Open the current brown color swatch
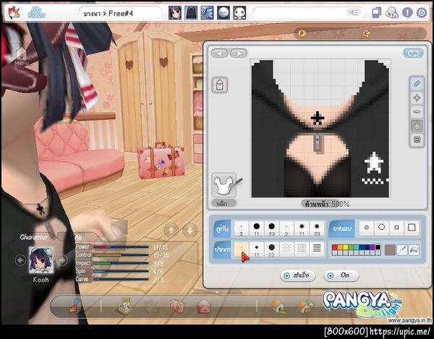The image size is (434, 339). coord(390,249)
